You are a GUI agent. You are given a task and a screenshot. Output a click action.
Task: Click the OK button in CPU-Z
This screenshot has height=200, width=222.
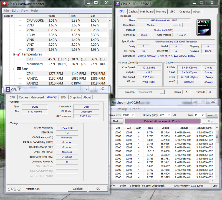coord(98,189)
